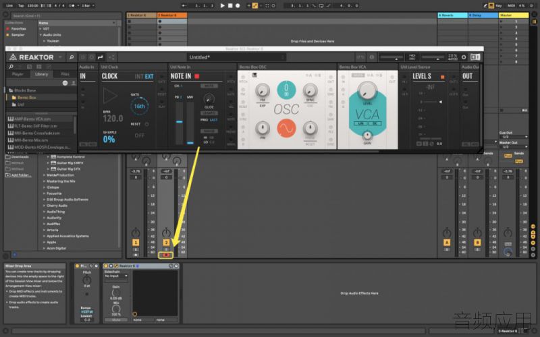Start playback in Ableton transport

[223, 5]
